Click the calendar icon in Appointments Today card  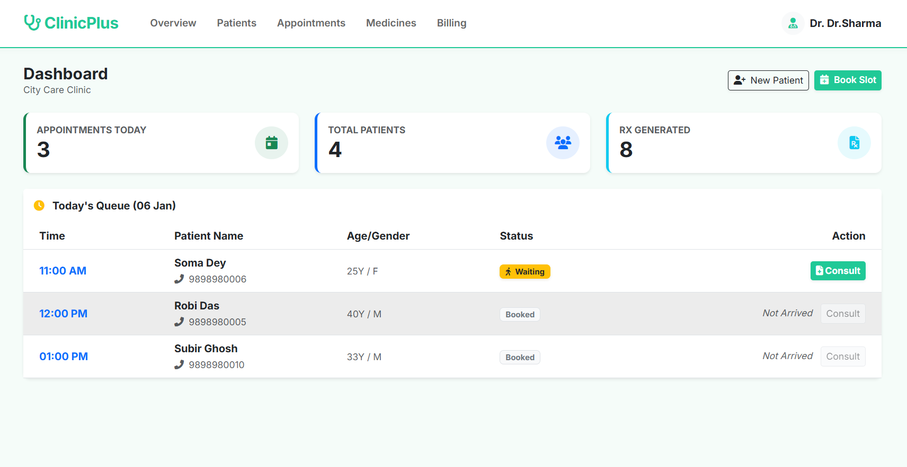271,143
